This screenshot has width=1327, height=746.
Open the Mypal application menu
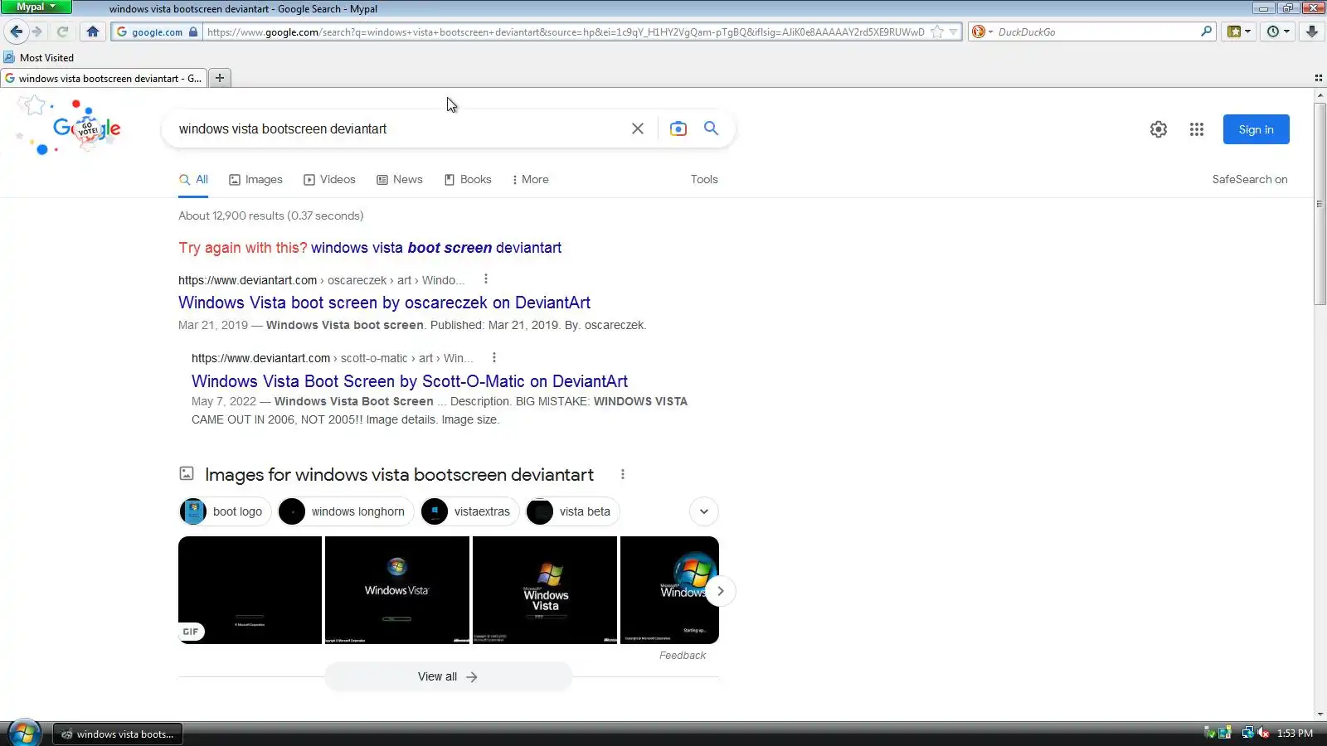coord(36,7)
